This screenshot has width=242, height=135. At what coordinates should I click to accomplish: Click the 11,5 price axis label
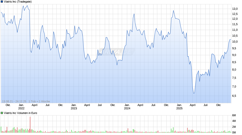(x=235, y=24)
